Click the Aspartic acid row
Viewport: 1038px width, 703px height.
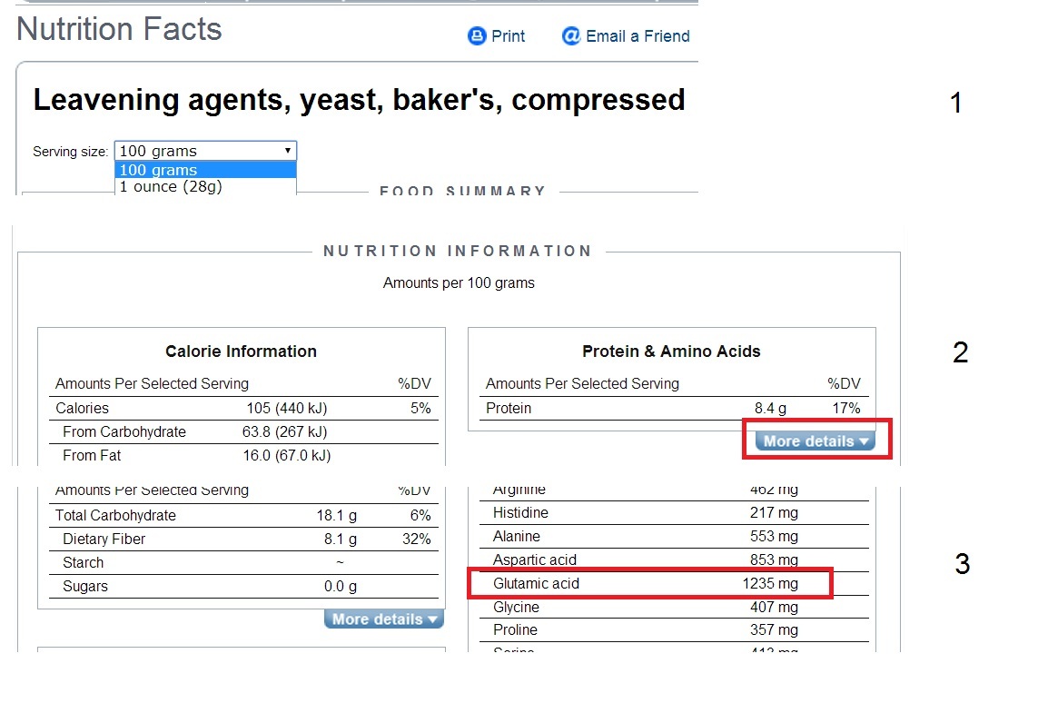[672, 559]
